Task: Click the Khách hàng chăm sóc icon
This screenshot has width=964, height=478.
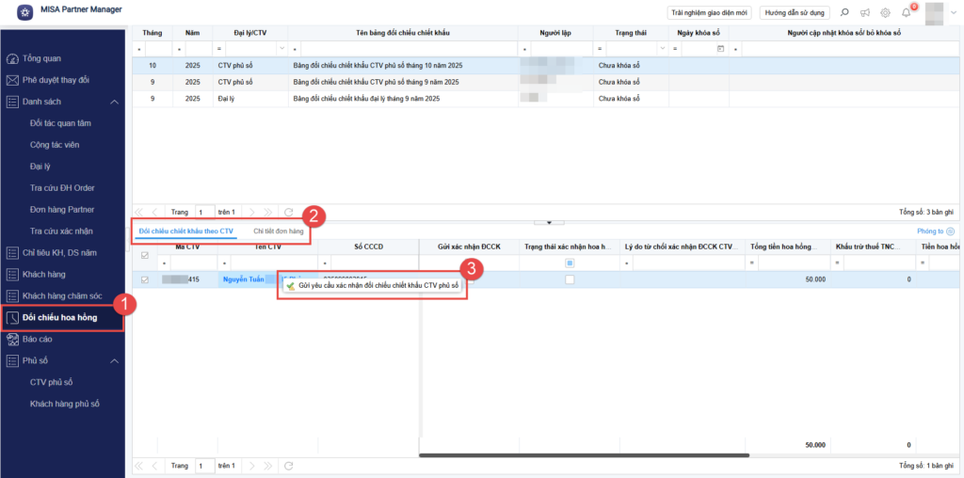Action: (11, 296)
